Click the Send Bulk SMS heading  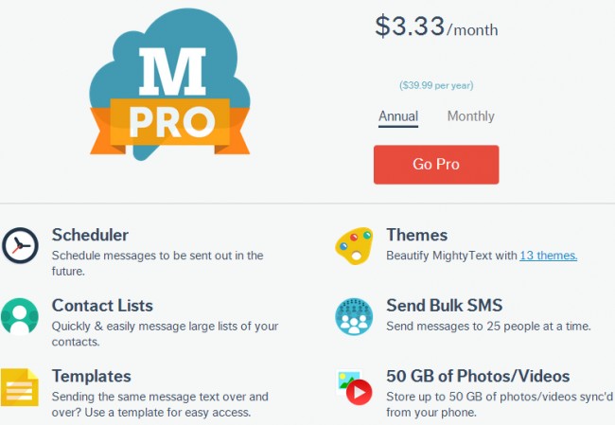pos(445,306)
